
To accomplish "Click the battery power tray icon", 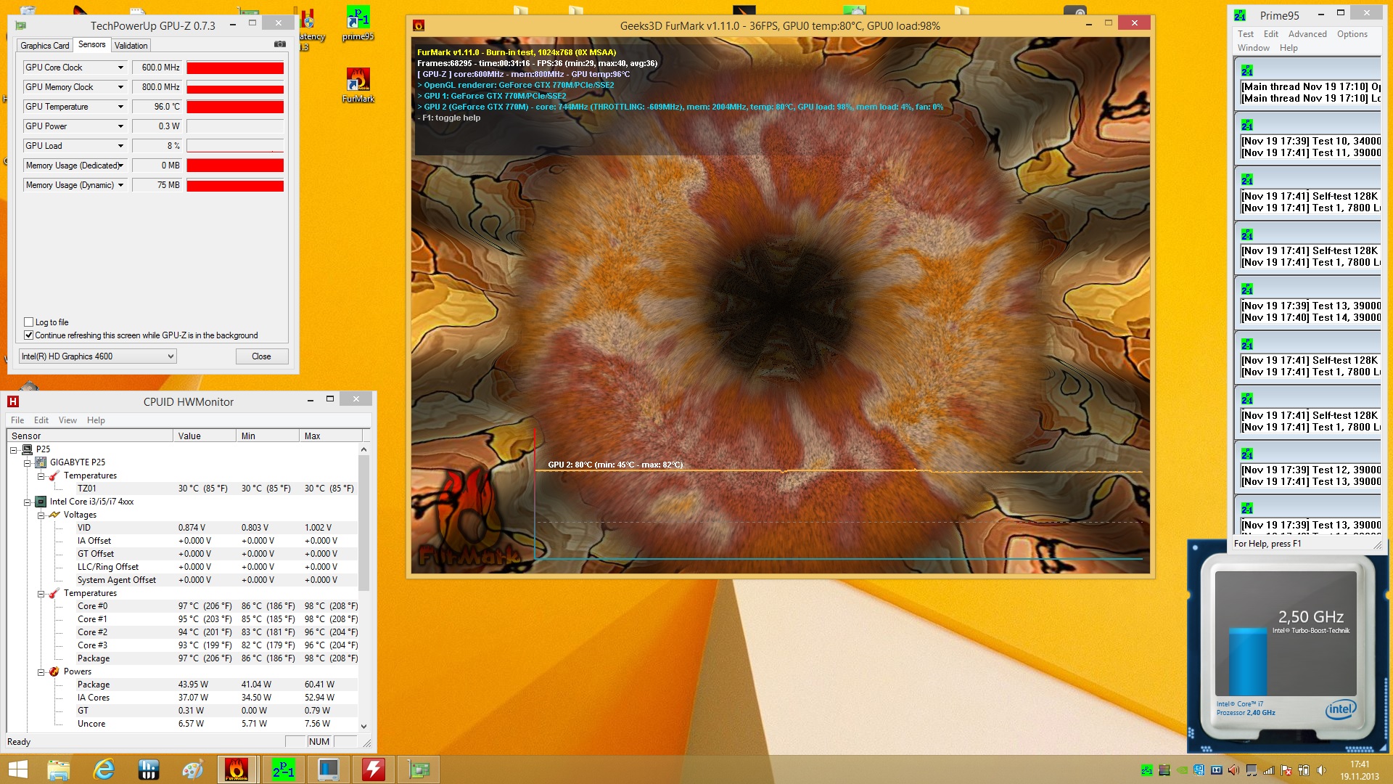I will [x=1304, y=770].
